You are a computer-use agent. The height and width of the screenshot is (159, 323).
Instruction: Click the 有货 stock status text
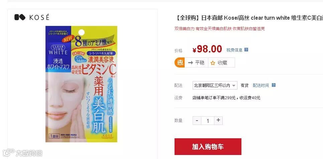(244, 86)
